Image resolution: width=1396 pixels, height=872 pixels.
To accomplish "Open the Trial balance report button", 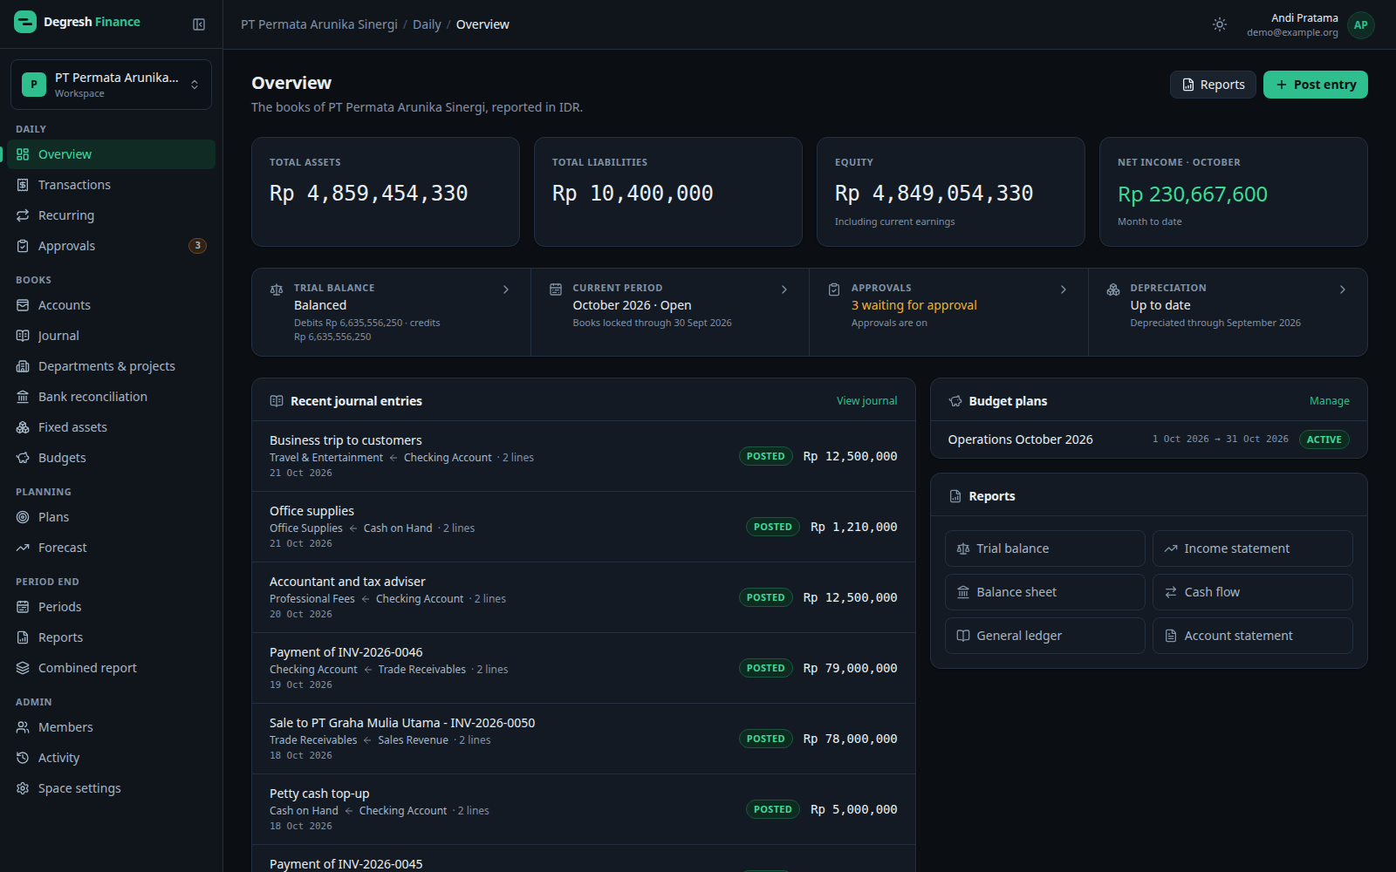I will coord(1044,548).
